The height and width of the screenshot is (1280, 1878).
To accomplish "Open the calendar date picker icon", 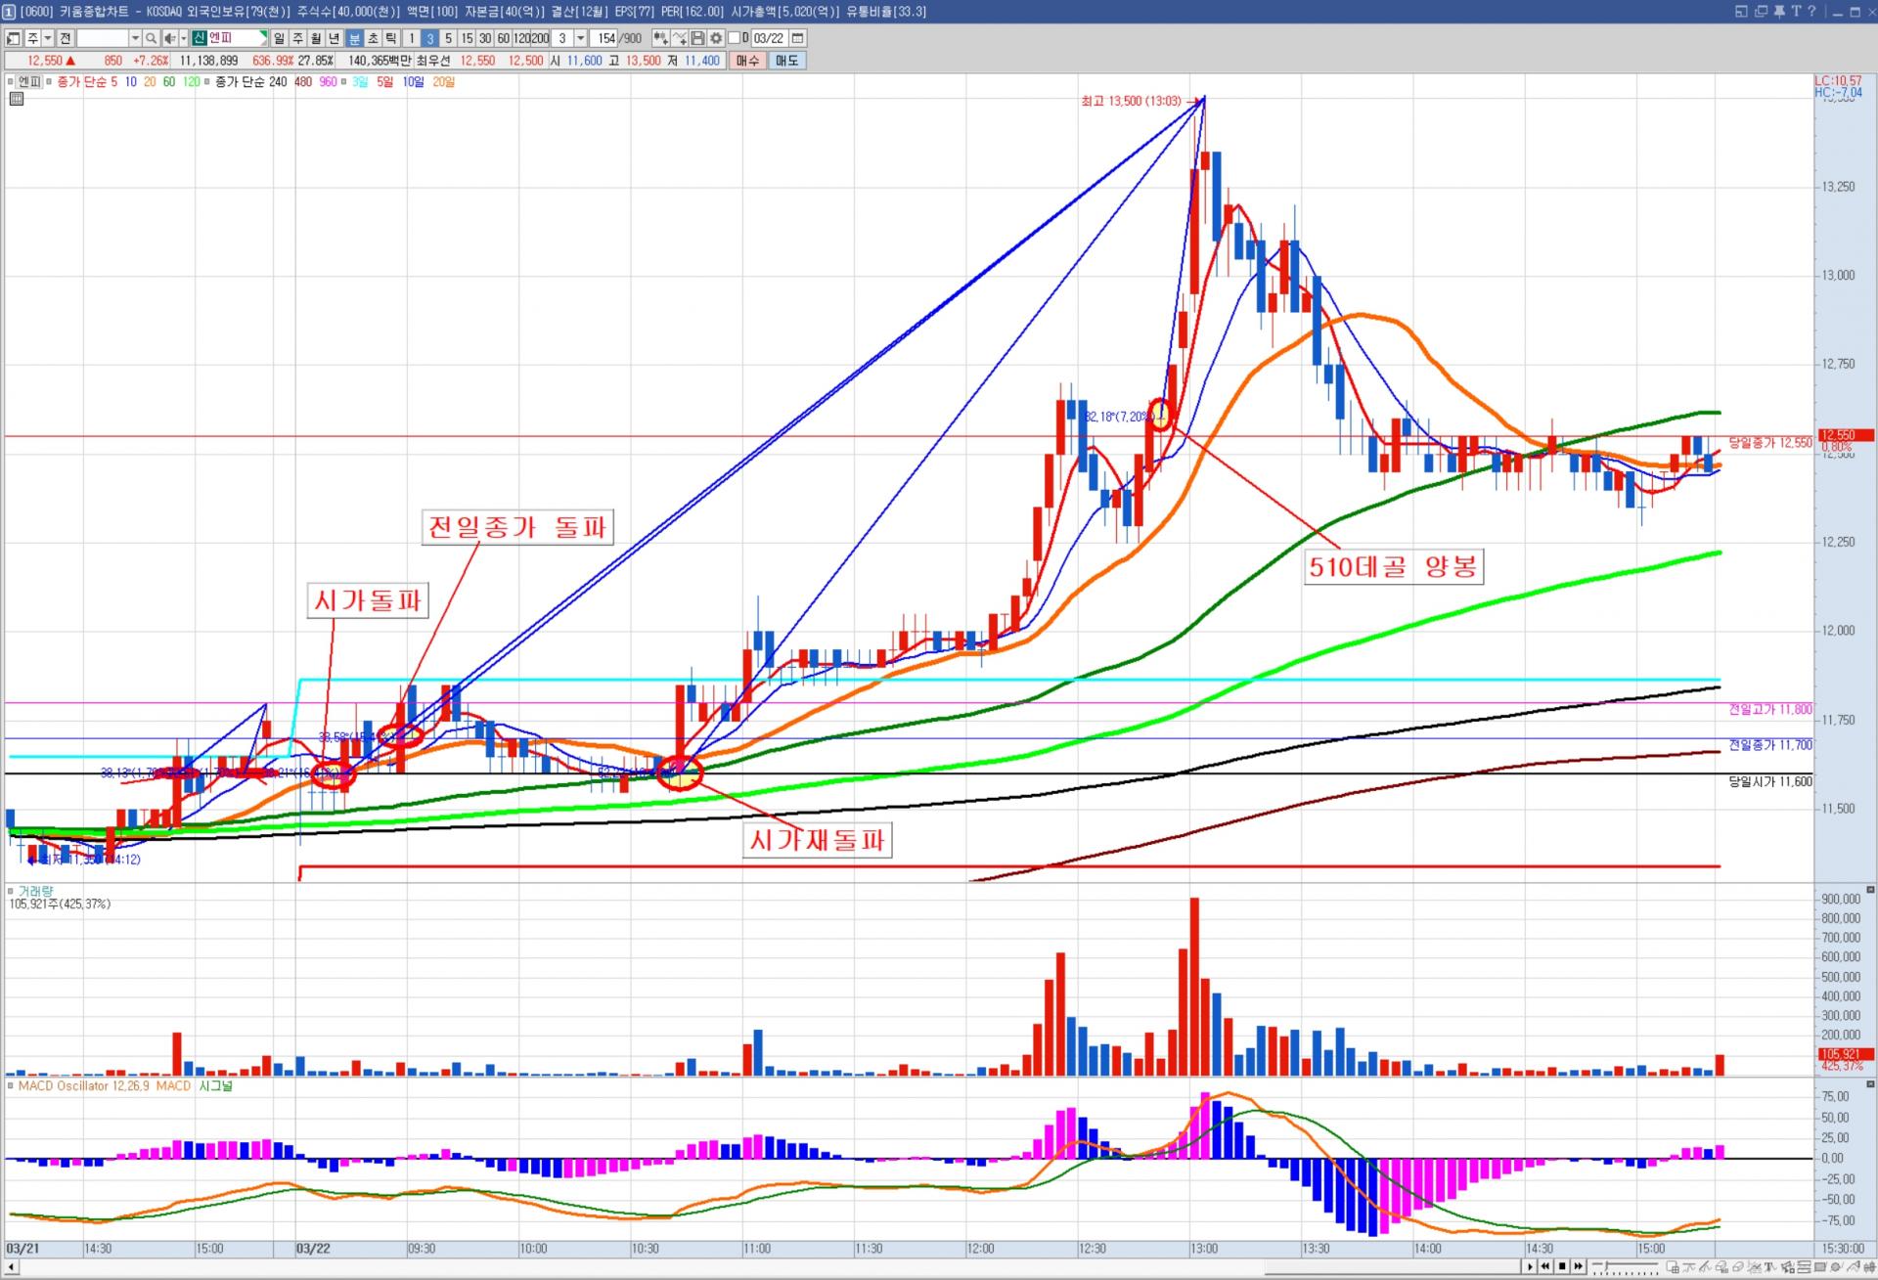I will (798, 38).
